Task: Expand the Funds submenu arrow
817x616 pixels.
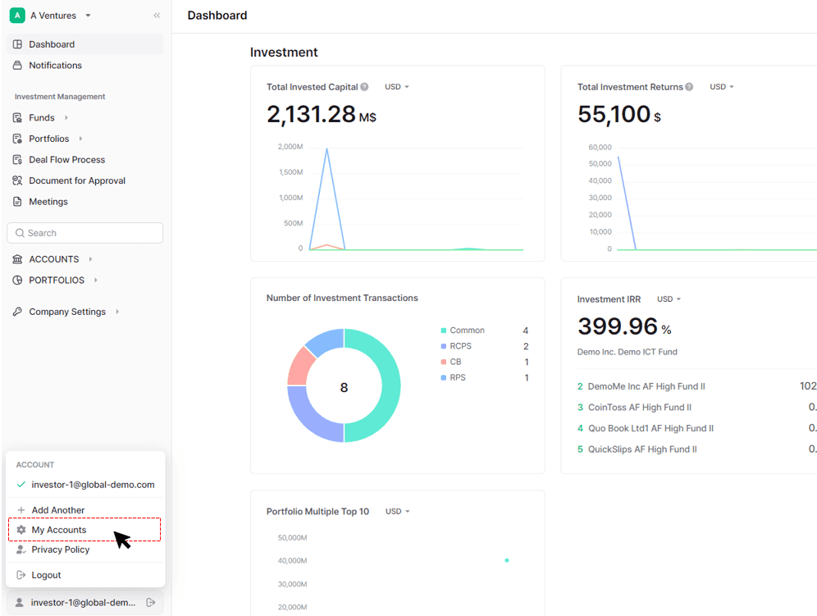Action: (66, 118)
